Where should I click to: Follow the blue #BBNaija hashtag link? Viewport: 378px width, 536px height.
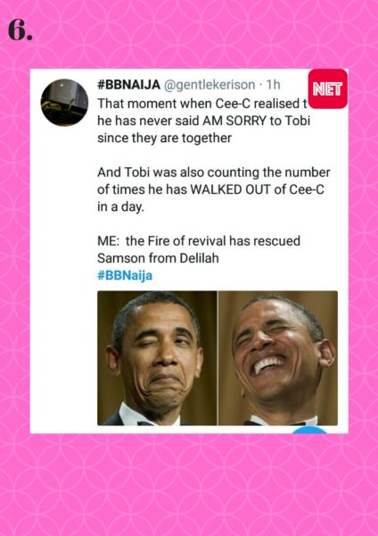pos(125,275)
